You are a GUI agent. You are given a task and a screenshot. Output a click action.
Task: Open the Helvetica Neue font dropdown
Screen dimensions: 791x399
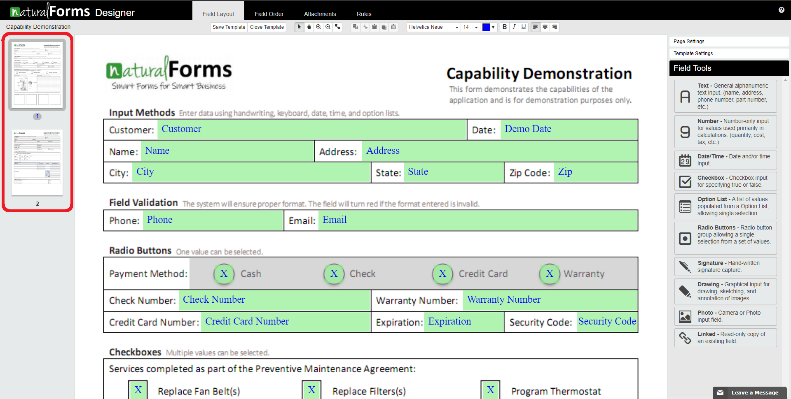pyautogui.click(x=433, y=27)
